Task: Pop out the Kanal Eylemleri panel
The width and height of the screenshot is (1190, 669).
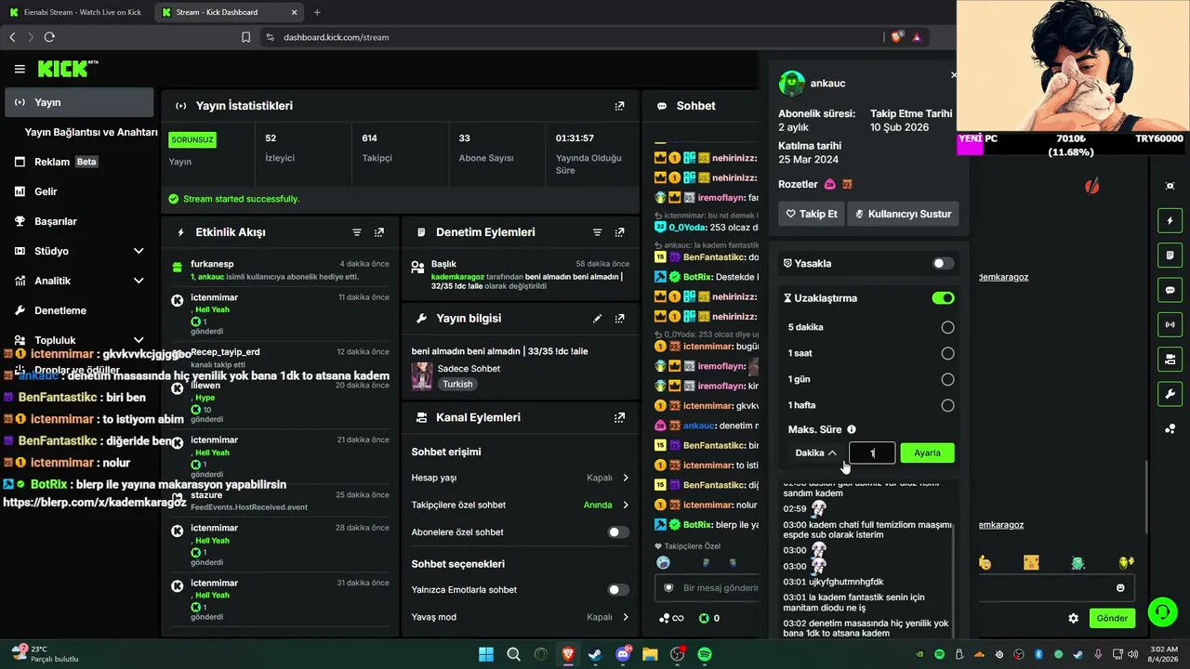Action: pyautogui.click(x=619, y=418)
